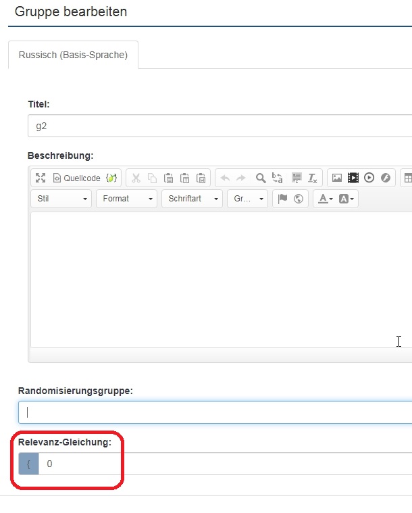Expand the Schriftart font dropdown

(192, 199)
